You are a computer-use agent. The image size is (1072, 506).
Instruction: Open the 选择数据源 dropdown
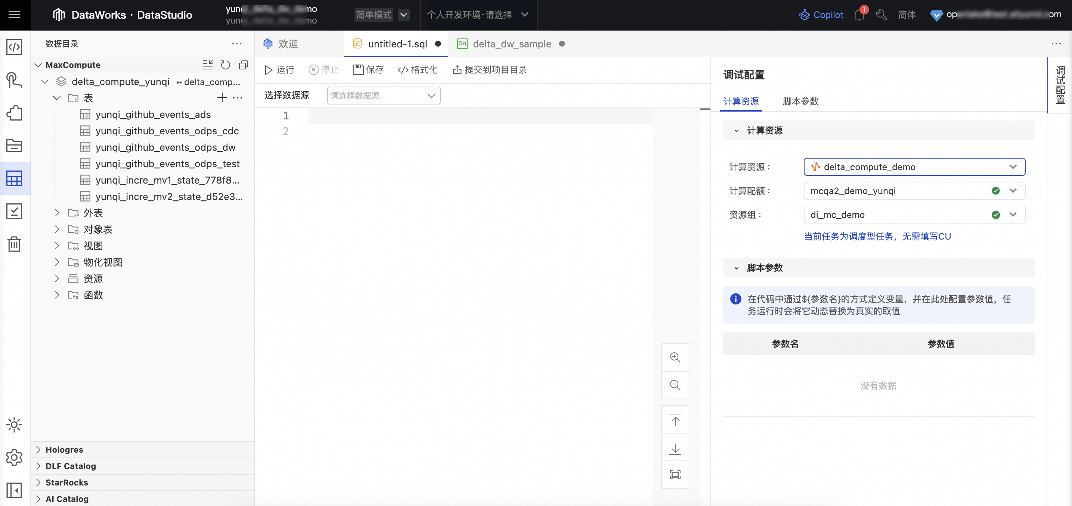pyautogui.click(x=383, y=95)
